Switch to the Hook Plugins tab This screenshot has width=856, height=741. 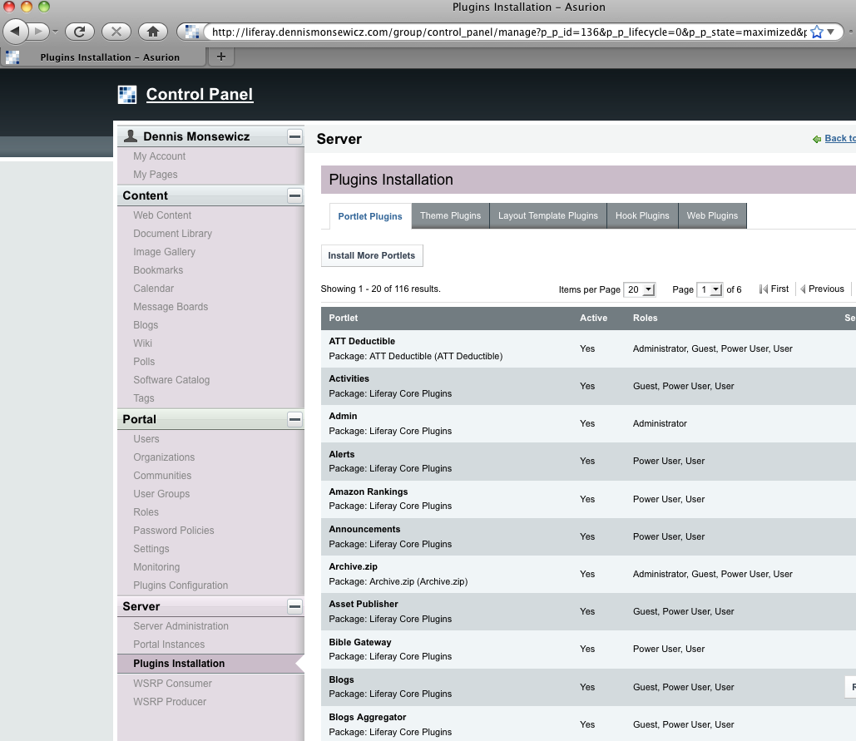(642, 215)
